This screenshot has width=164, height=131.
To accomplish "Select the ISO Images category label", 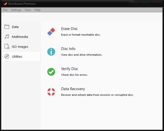I will tap(20, 47).
